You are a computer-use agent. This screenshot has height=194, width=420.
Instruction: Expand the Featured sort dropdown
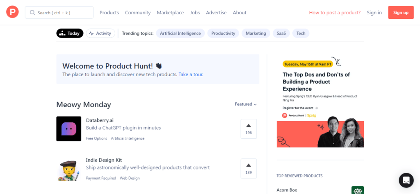246,104
